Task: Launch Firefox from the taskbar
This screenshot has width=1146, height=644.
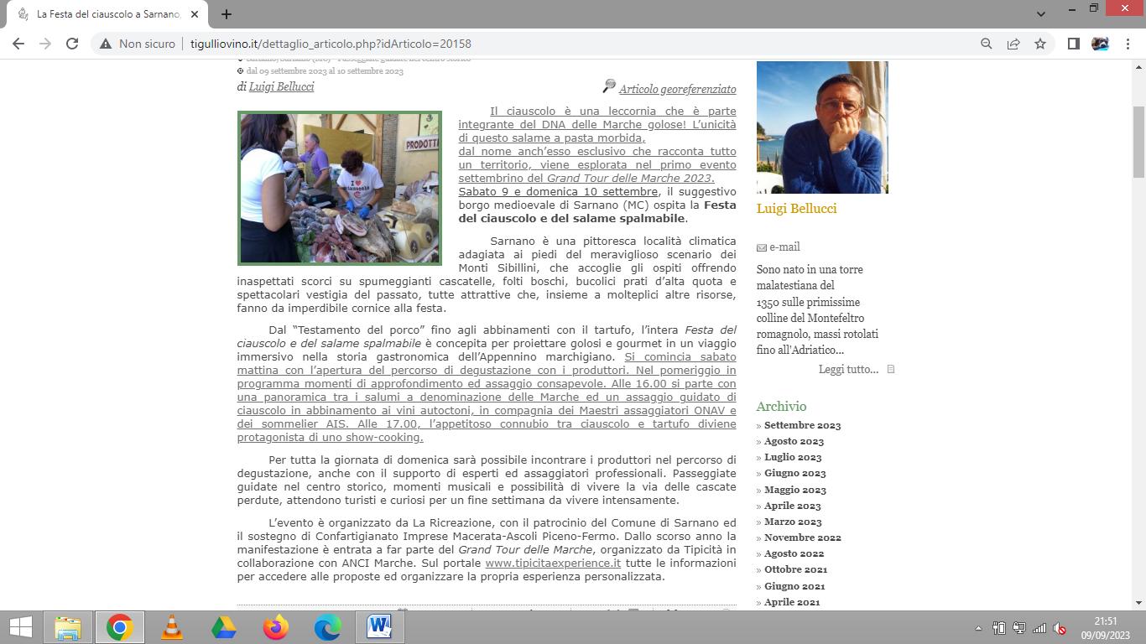Action: (276, 626)
